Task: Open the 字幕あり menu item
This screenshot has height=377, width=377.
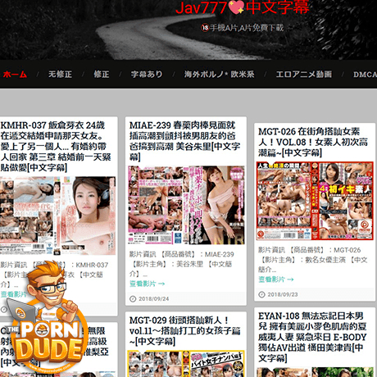Action: click(147, 75)
